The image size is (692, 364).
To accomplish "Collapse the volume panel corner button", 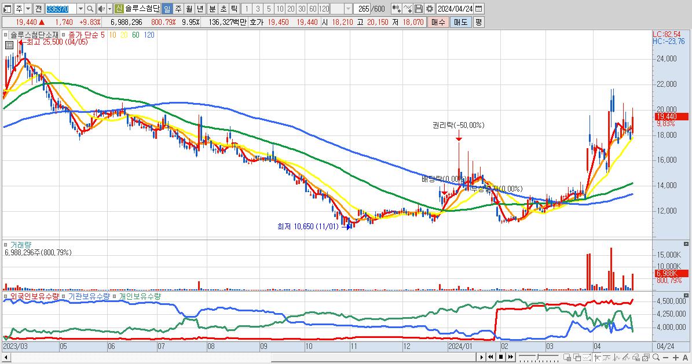I will [686, 244].
